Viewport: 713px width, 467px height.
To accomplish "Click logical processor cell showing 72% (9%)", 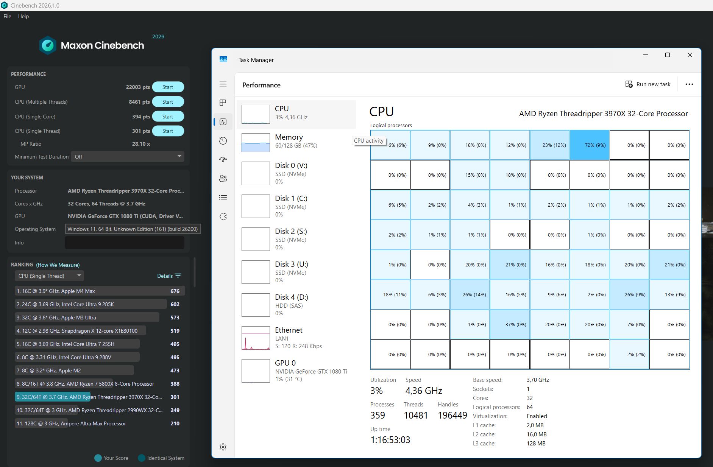I will click(x=590, y=145).
